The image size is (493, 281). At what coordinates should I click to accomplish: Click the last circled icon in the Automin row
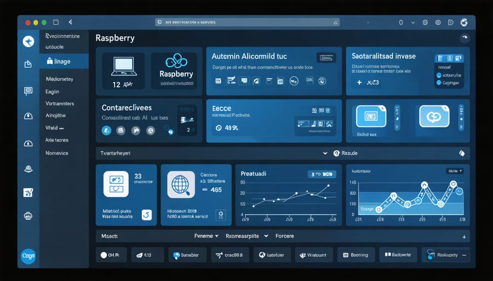tap(322, 81)
